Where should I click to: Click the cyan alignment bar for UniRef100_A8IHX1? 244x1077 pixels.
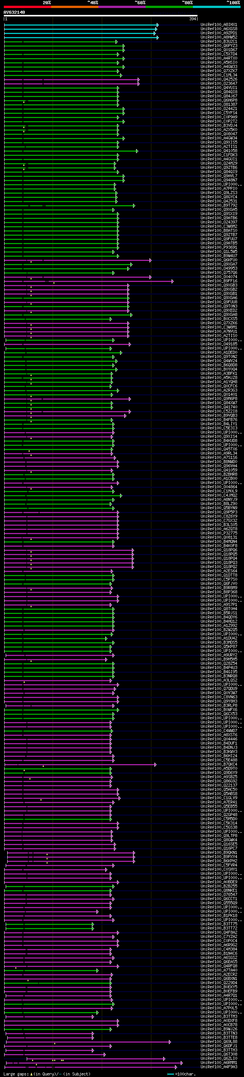point(81,25)
